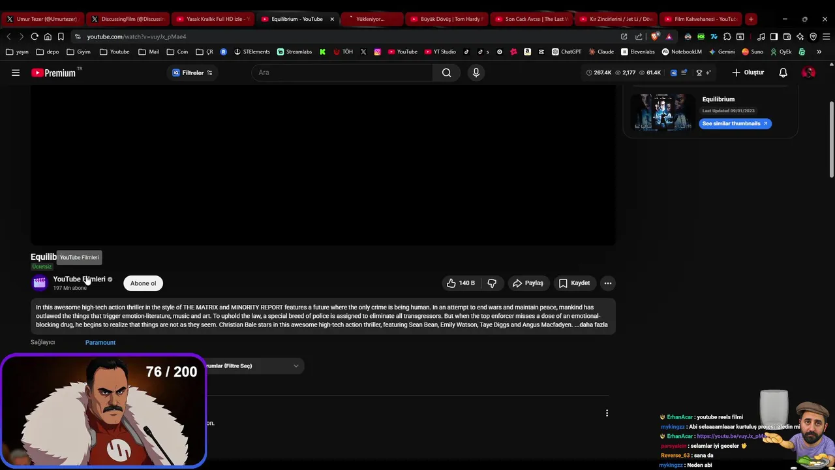Viewport: 835px width, 470px height.
Task: Open the media control music note icon
Action: tap(761, 37)
